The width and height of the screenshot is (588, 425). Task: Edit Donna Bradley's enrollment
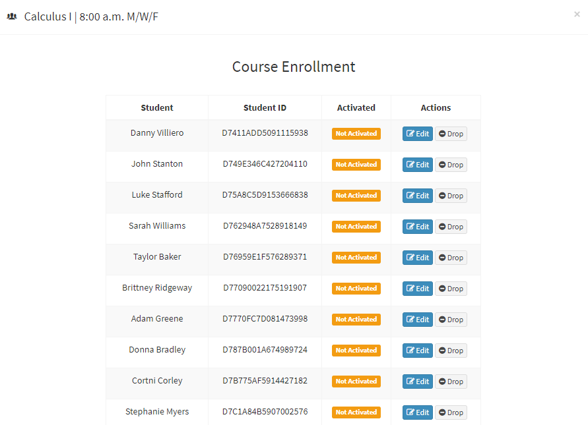point(418,351)
